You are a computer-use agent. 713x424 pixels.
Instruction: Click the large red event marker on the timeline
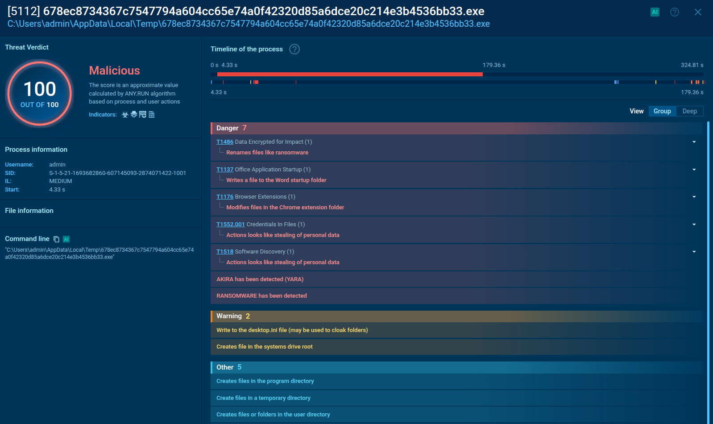point(256,82)
